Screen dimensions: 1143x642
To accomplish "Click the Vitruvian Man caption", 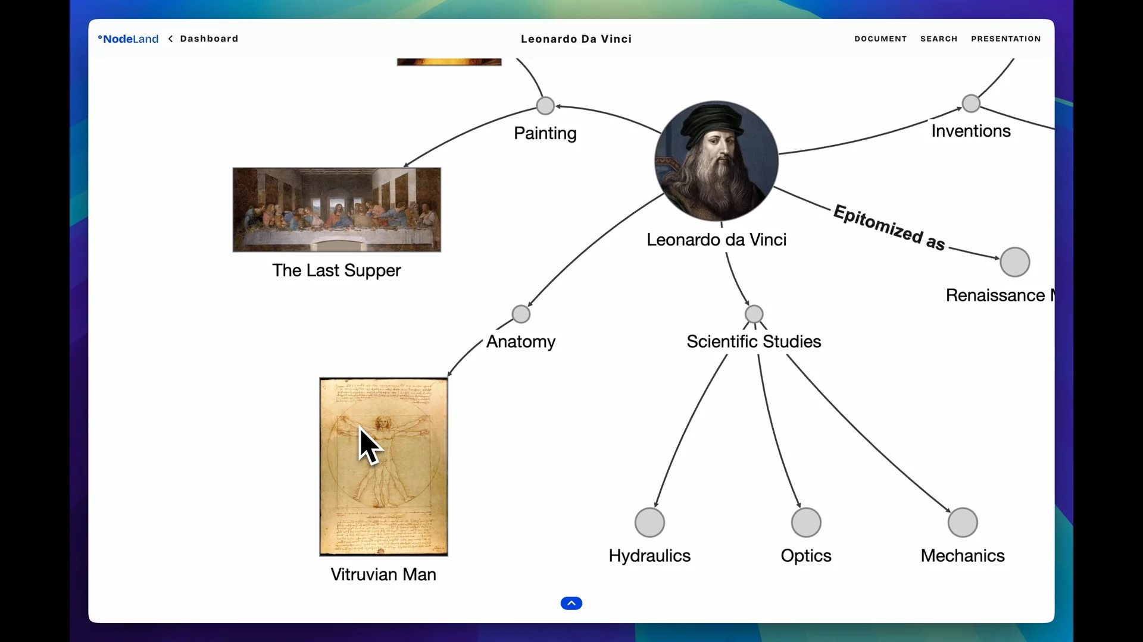I will [383, 575].
